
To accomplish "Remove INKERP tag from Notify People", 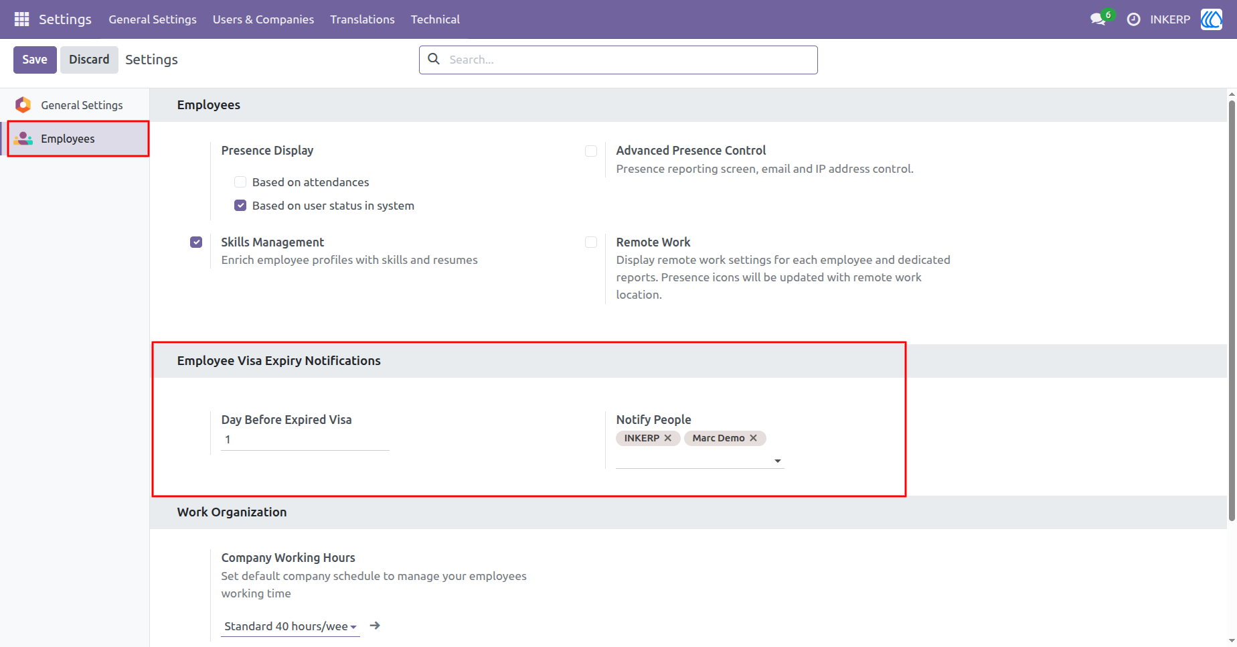I will [667, 438].
